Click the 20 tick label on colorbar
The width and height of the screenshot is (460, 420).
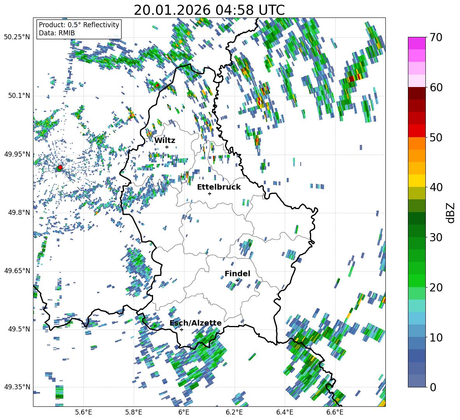point(436,287)
